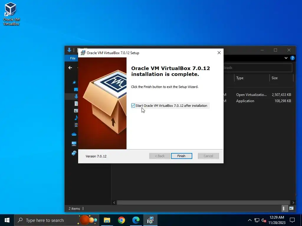The width and height of the screenshot is (302, 226).
Task: Close the VirtualBox Setup dialog
Action: [x=219, y=53]
